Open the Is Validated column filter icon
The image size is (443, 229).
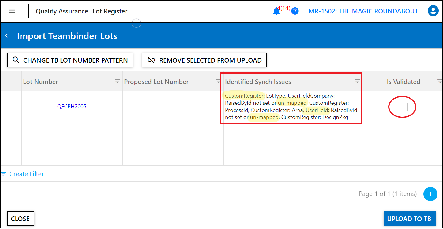coord(440,81)
